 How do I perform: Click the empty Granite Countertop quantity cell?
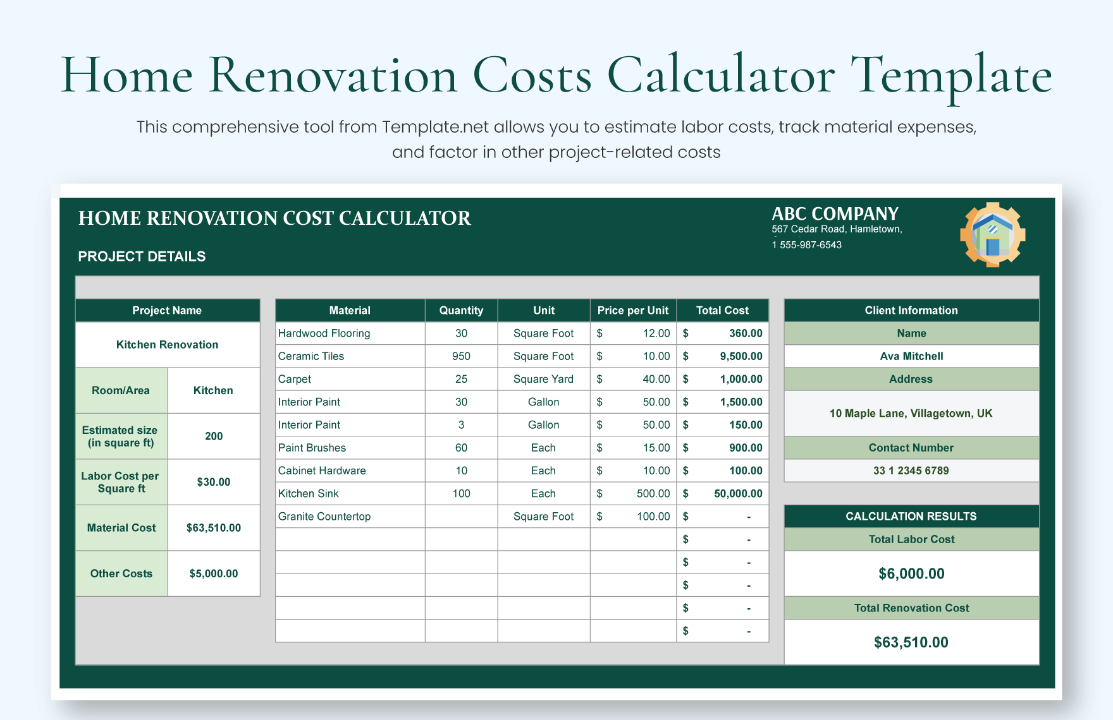point(462,517)
